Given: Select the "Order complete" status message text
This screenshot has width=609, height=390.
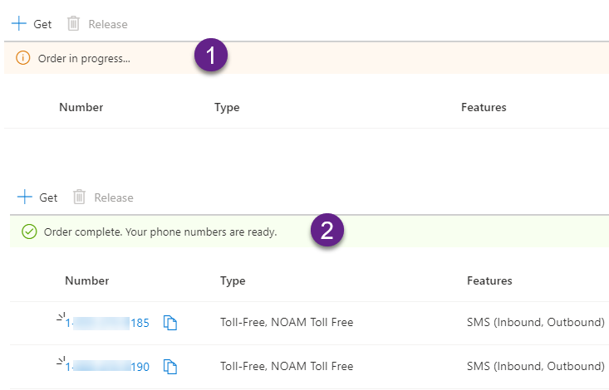Looking at the screenshot, I should pyautogui.click(x=160, y=232).
